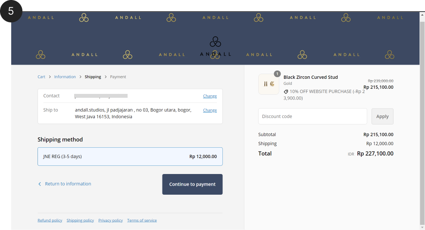The height and width of the screenshot is (230, 425).
Task: Select Shipping step in breadcrumb
Action: (x=93, y=77)
